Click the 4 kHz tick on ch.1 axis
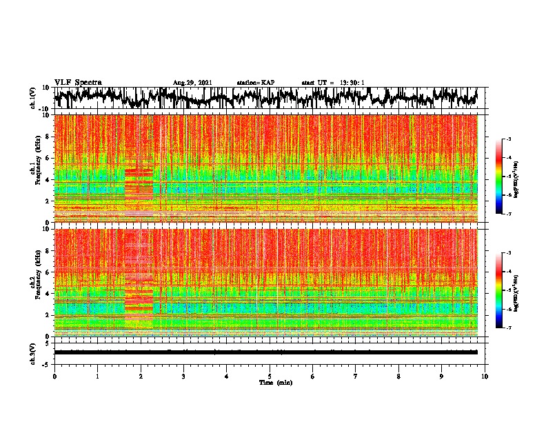Image resolution: width=546 pixels, height=422 pixels. point(48,180)
